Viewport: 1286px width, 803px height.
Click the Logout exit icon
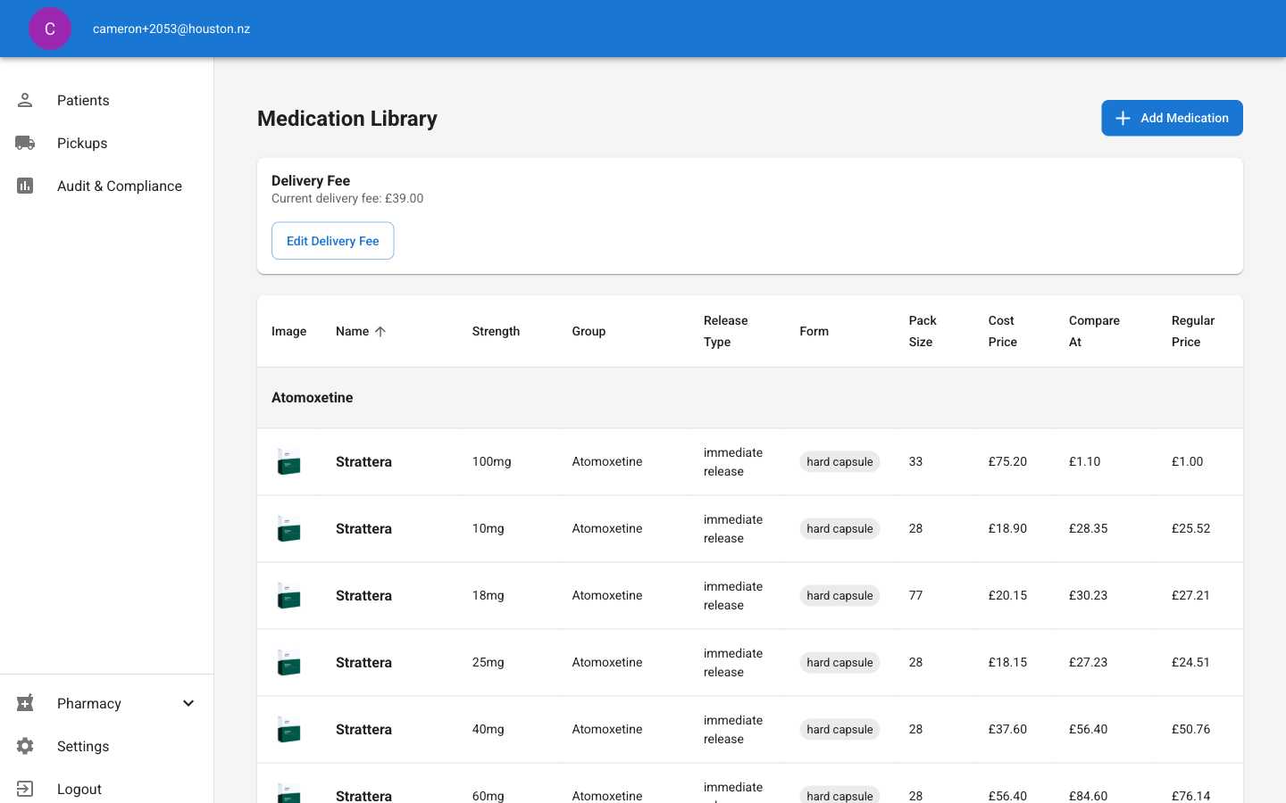point(25,789)
